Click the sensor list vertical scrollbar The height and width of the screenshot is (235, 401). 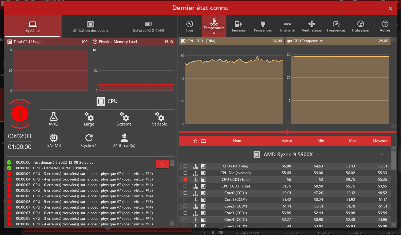point(394,160)
